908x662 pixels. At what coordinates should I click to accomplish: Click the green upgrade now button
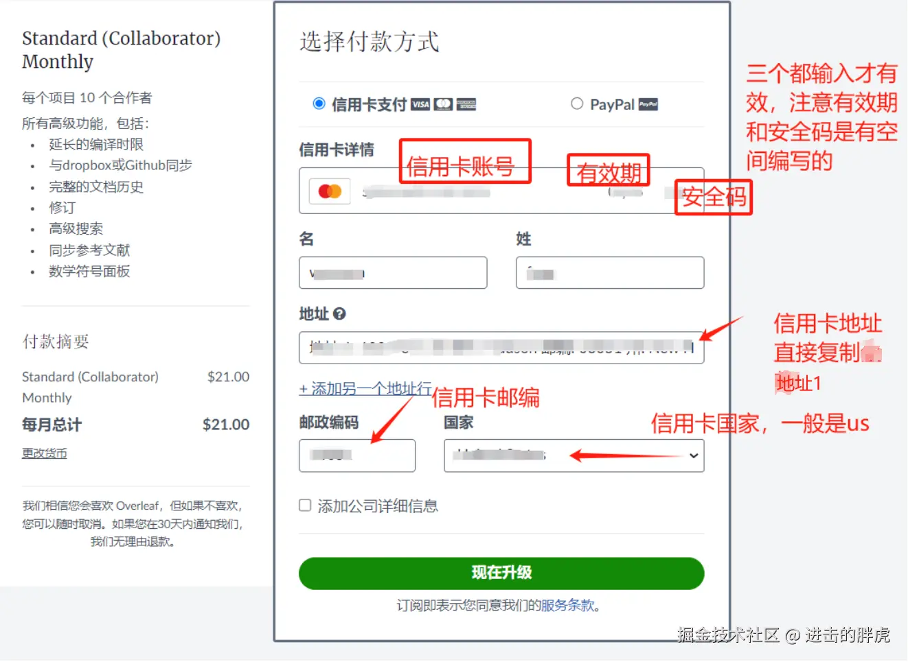pos(501,573)
